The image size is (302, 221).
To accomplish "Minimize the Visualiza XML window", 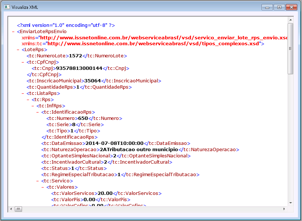I will point(267,7).
